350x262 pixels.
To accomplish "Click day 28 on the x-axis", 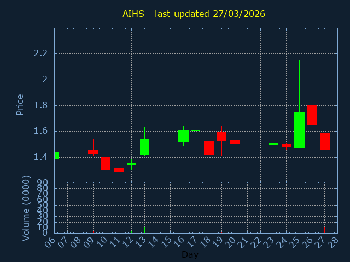I will tap(334, 241).
